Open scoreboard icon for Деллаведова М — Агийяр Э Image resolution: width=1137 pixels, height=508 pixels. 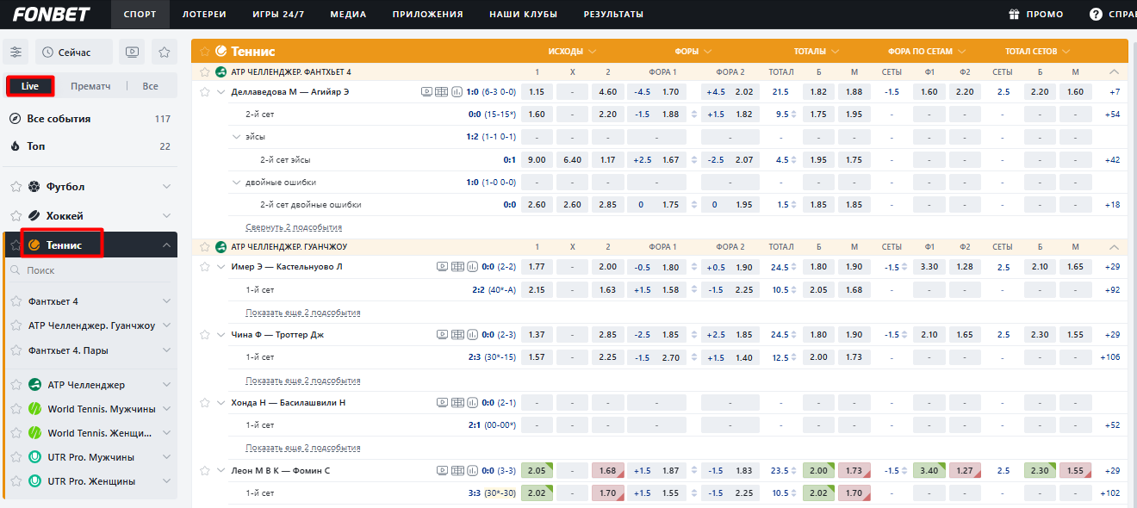point(441,91)
